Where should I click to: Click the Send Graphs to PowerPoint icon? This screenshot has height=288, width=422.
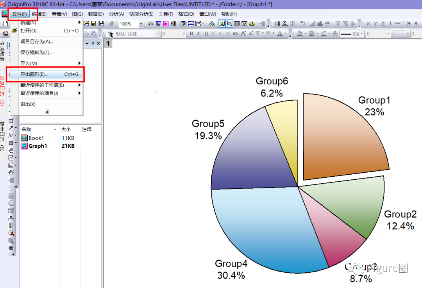(x=166, y=24)
